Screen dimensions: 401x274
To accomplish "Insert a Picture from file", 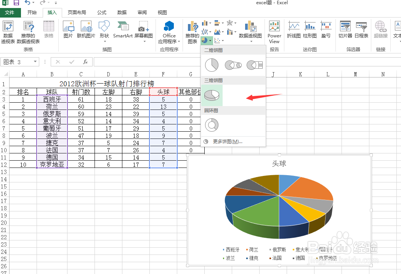I will click(68, 29).
